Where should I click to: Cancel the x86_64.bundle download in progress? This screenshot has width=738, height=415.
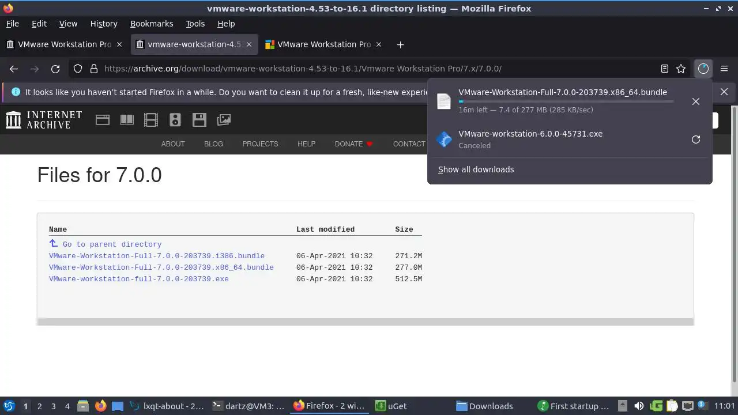pyautogui.click(x=696, y=101)
